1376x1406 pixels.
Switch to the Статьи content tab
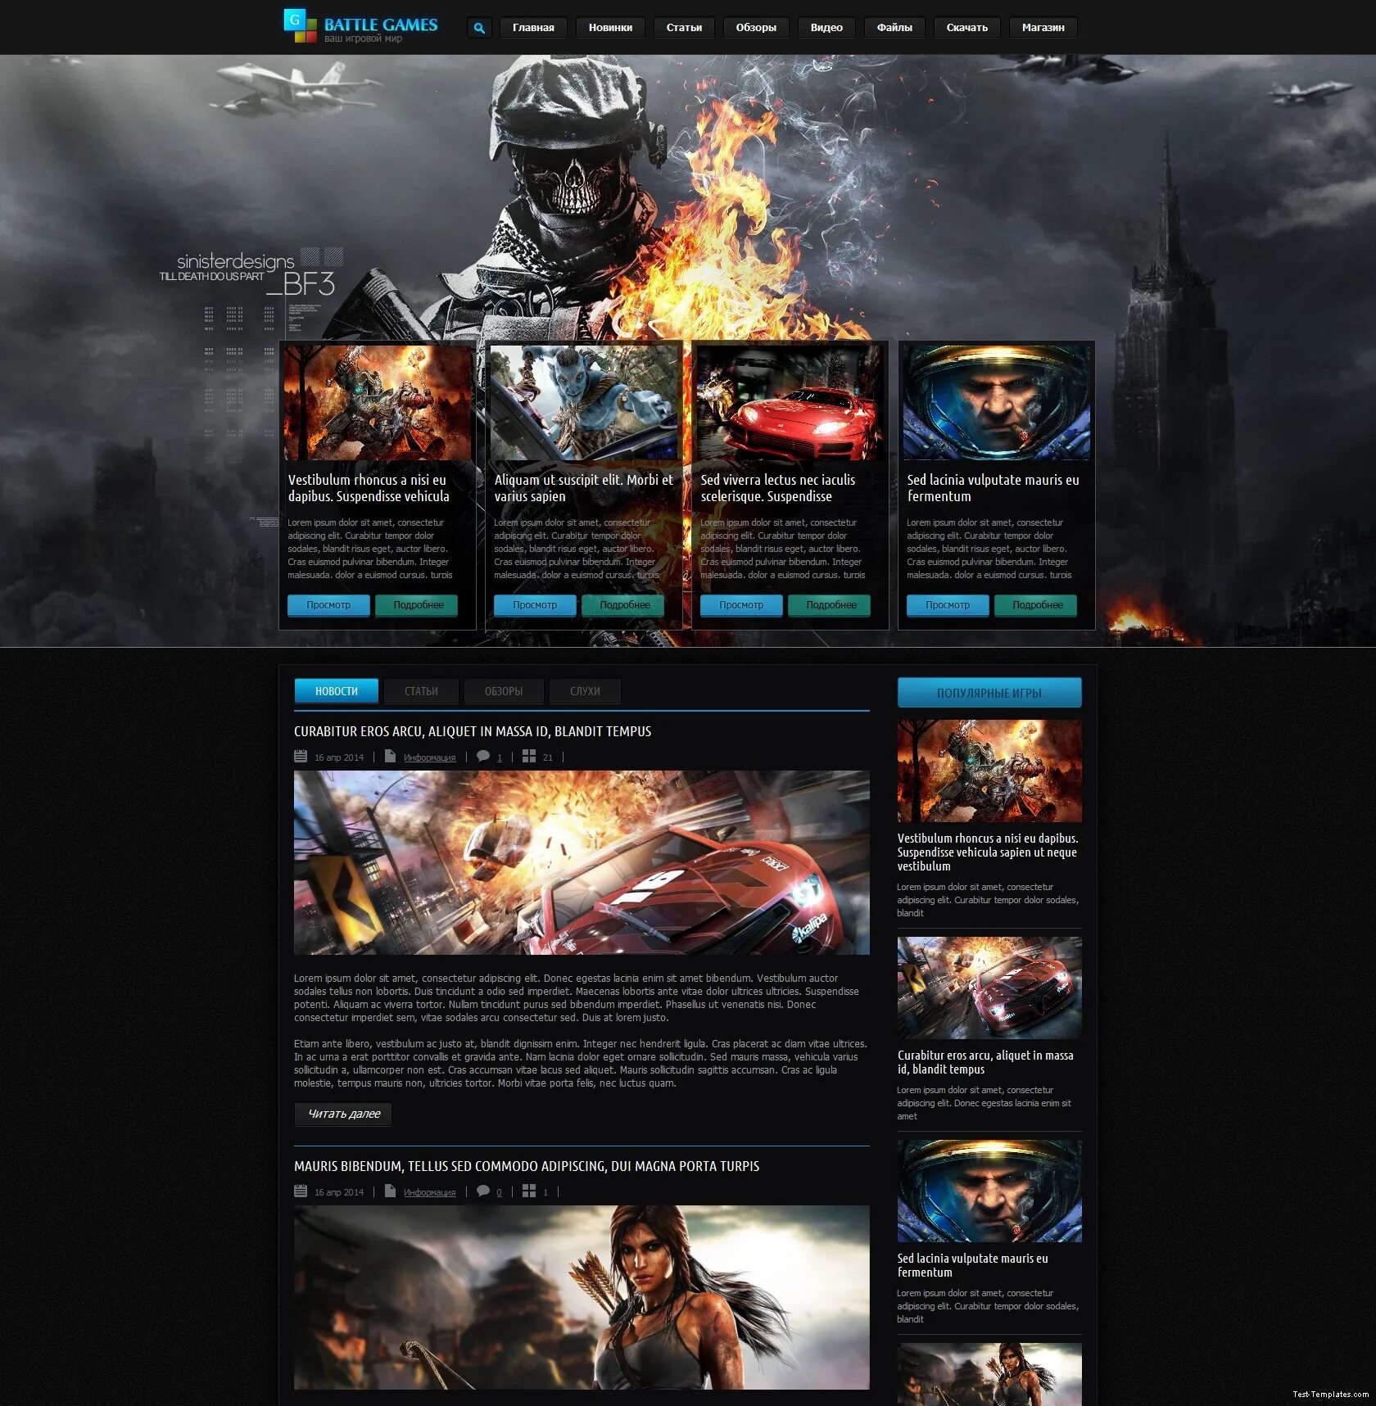point(421,691)
